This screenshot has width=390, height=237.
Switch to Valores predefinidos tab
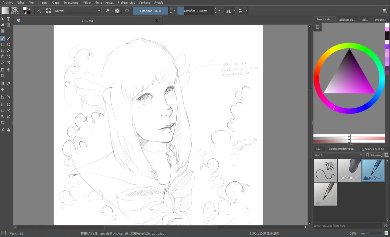tap(342, 149)
